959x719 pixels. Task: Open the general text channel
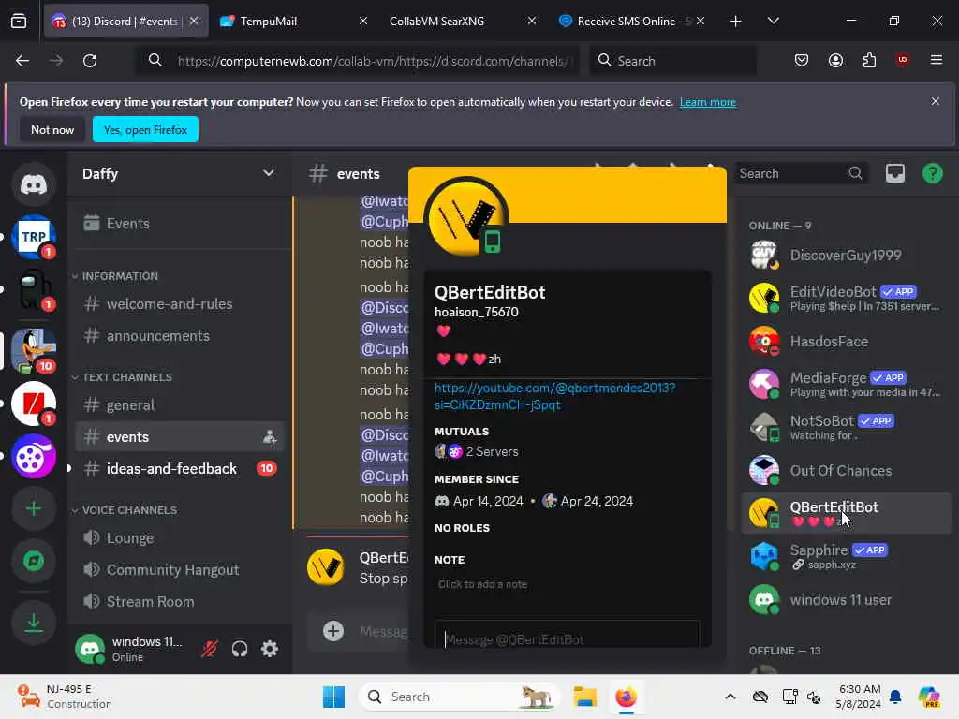coord(179,404)
